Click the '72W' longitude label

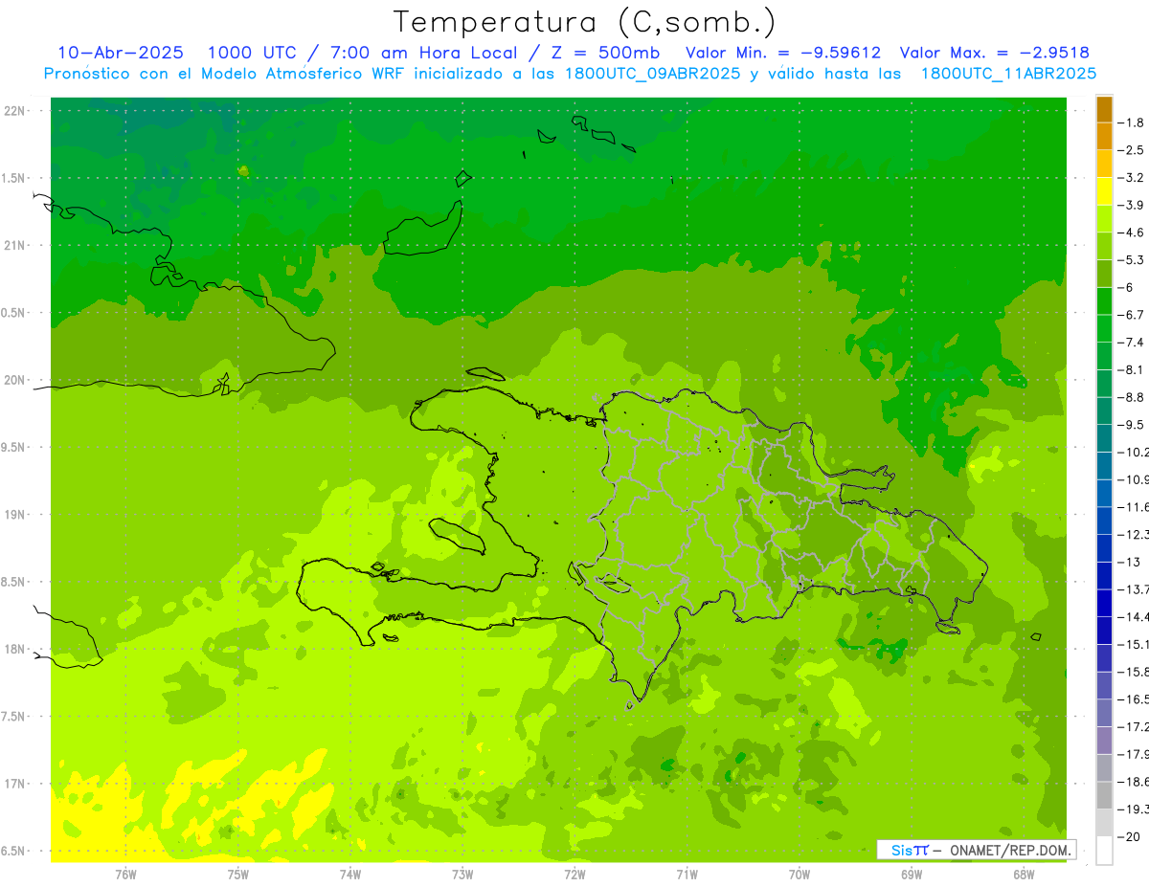(x=574, y=875)
